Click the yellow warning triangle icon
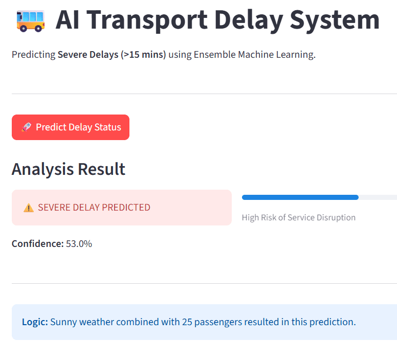 pos(29,208)
